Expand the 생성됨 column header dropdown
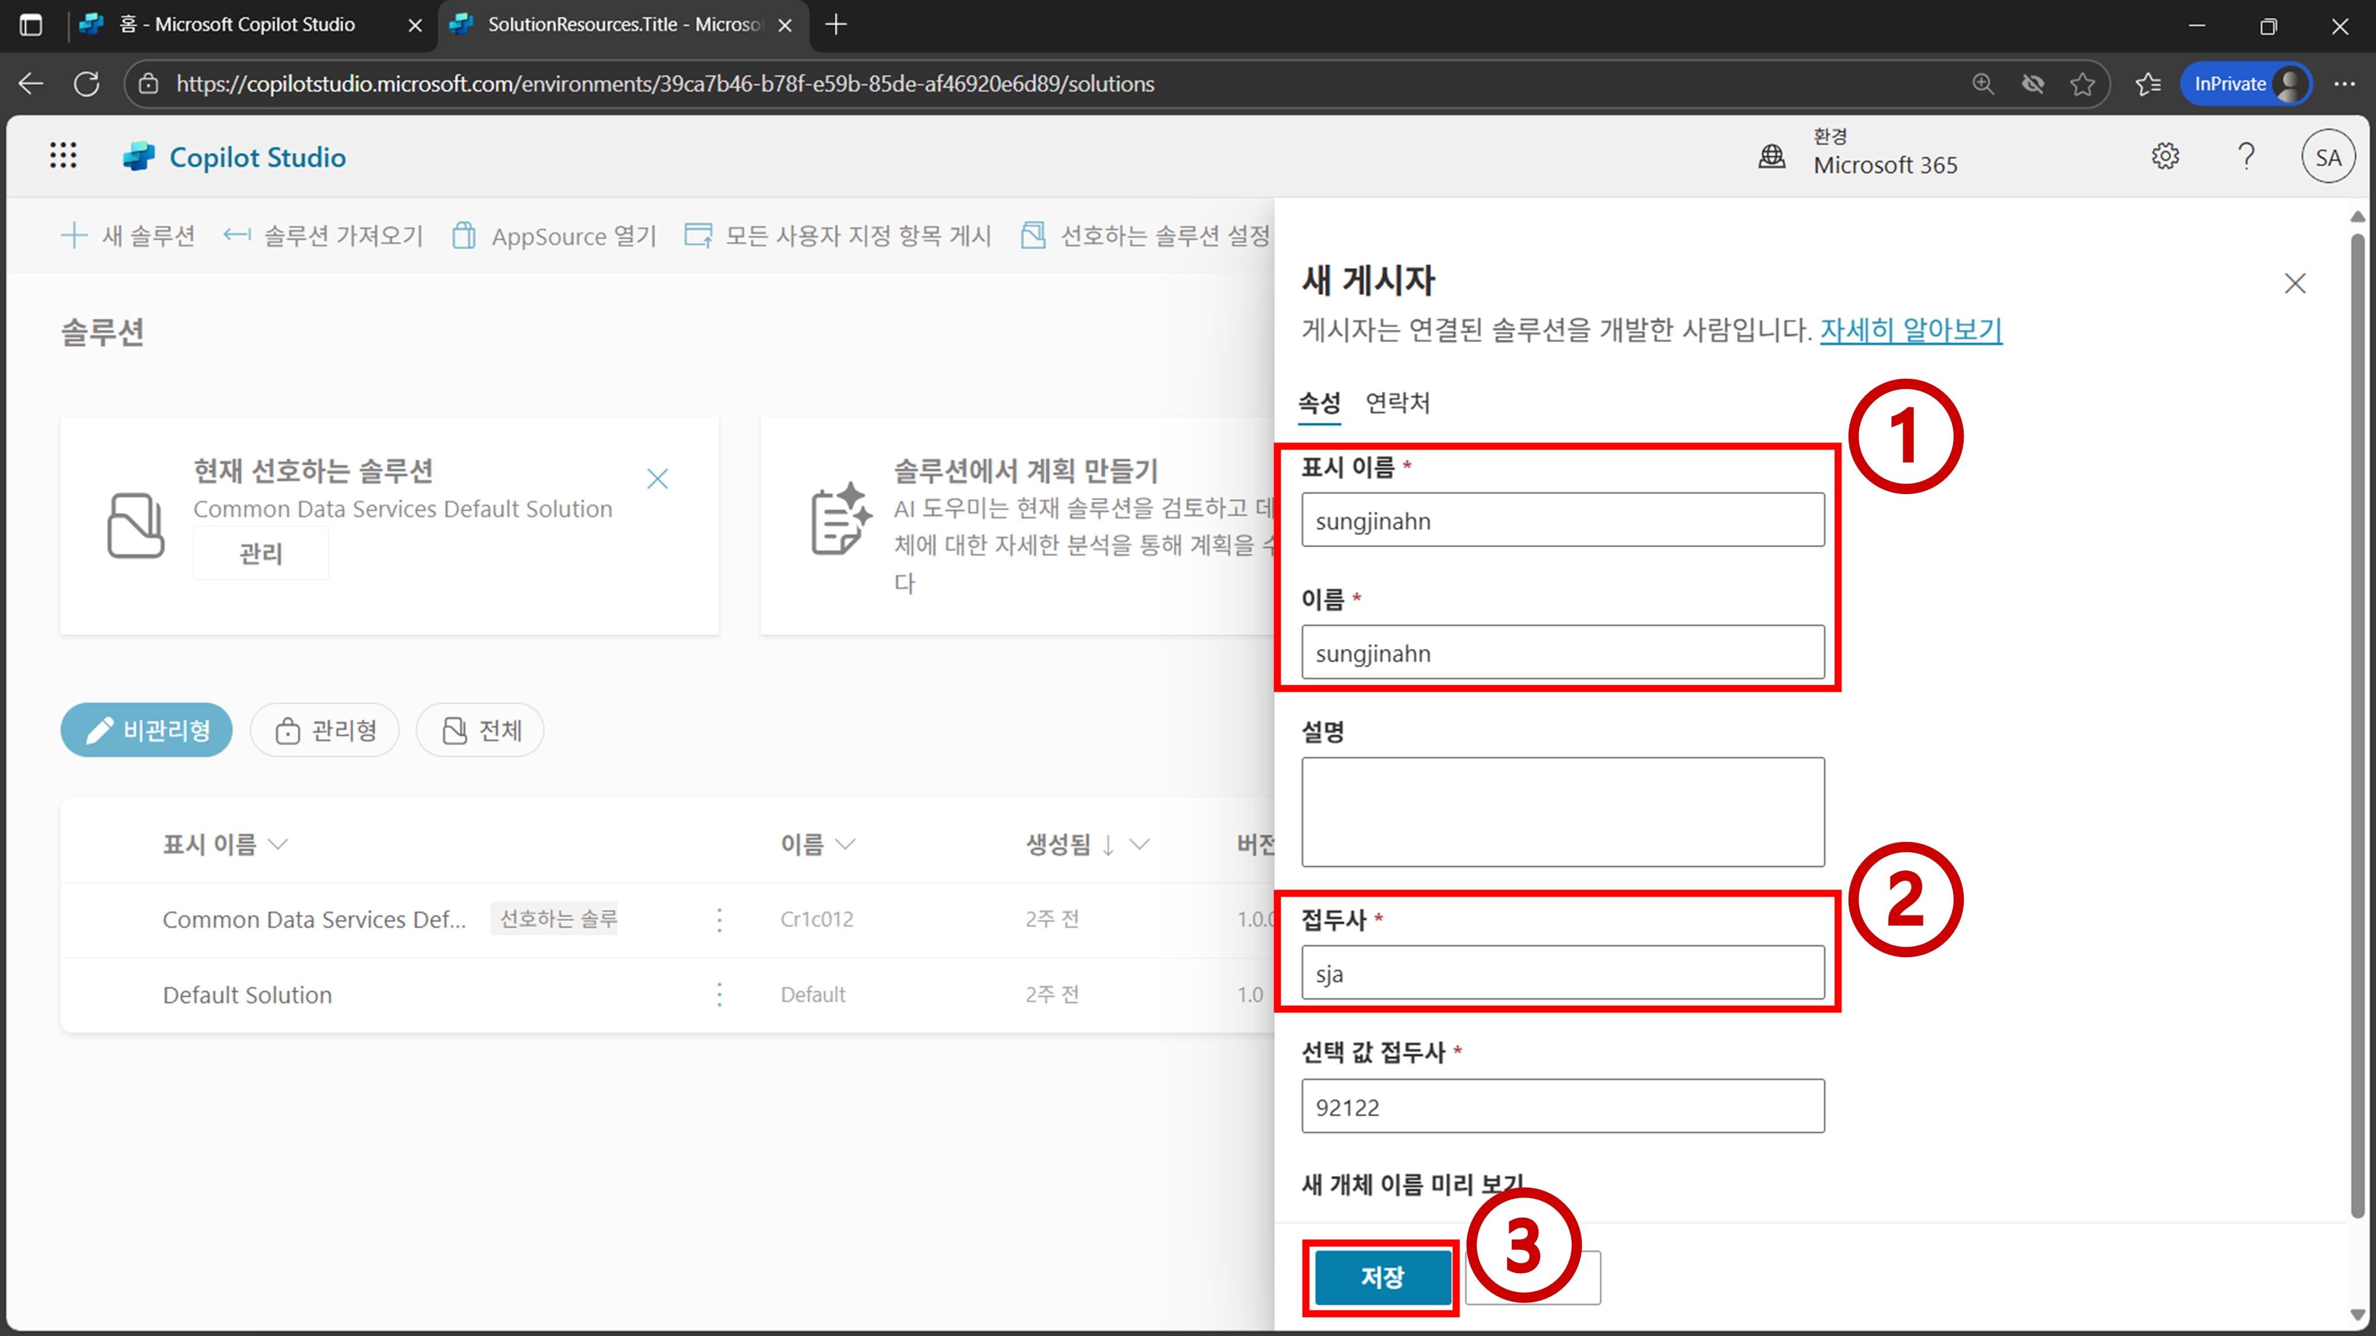This screenshot has height=1336, width=2376. [1139, 844]
